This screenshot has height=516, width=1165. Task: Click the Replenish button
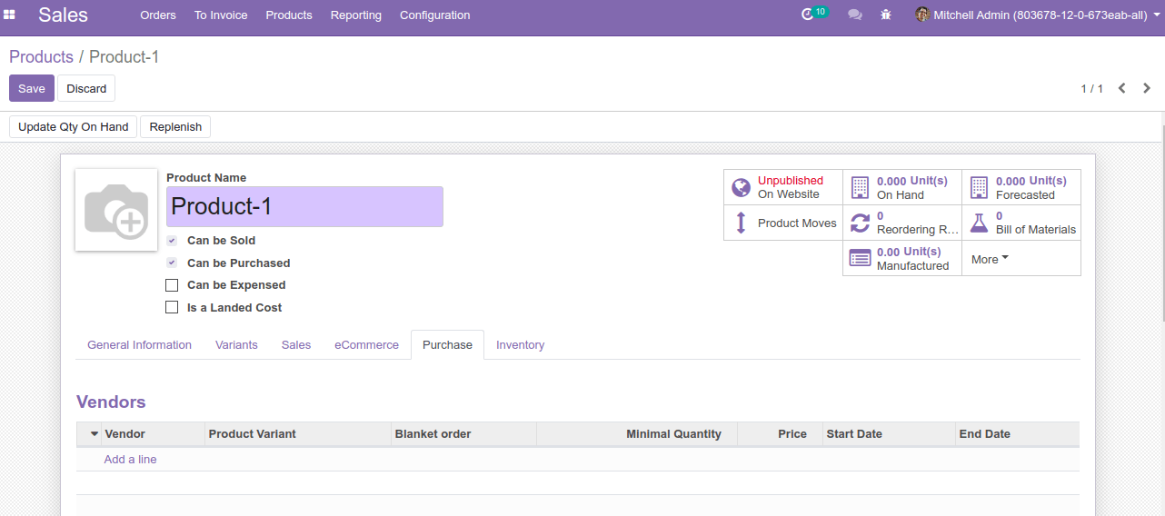pyautogui.click(x=175, y=126)
